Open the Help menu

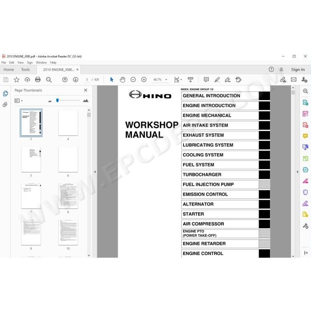tap(53, 63)
